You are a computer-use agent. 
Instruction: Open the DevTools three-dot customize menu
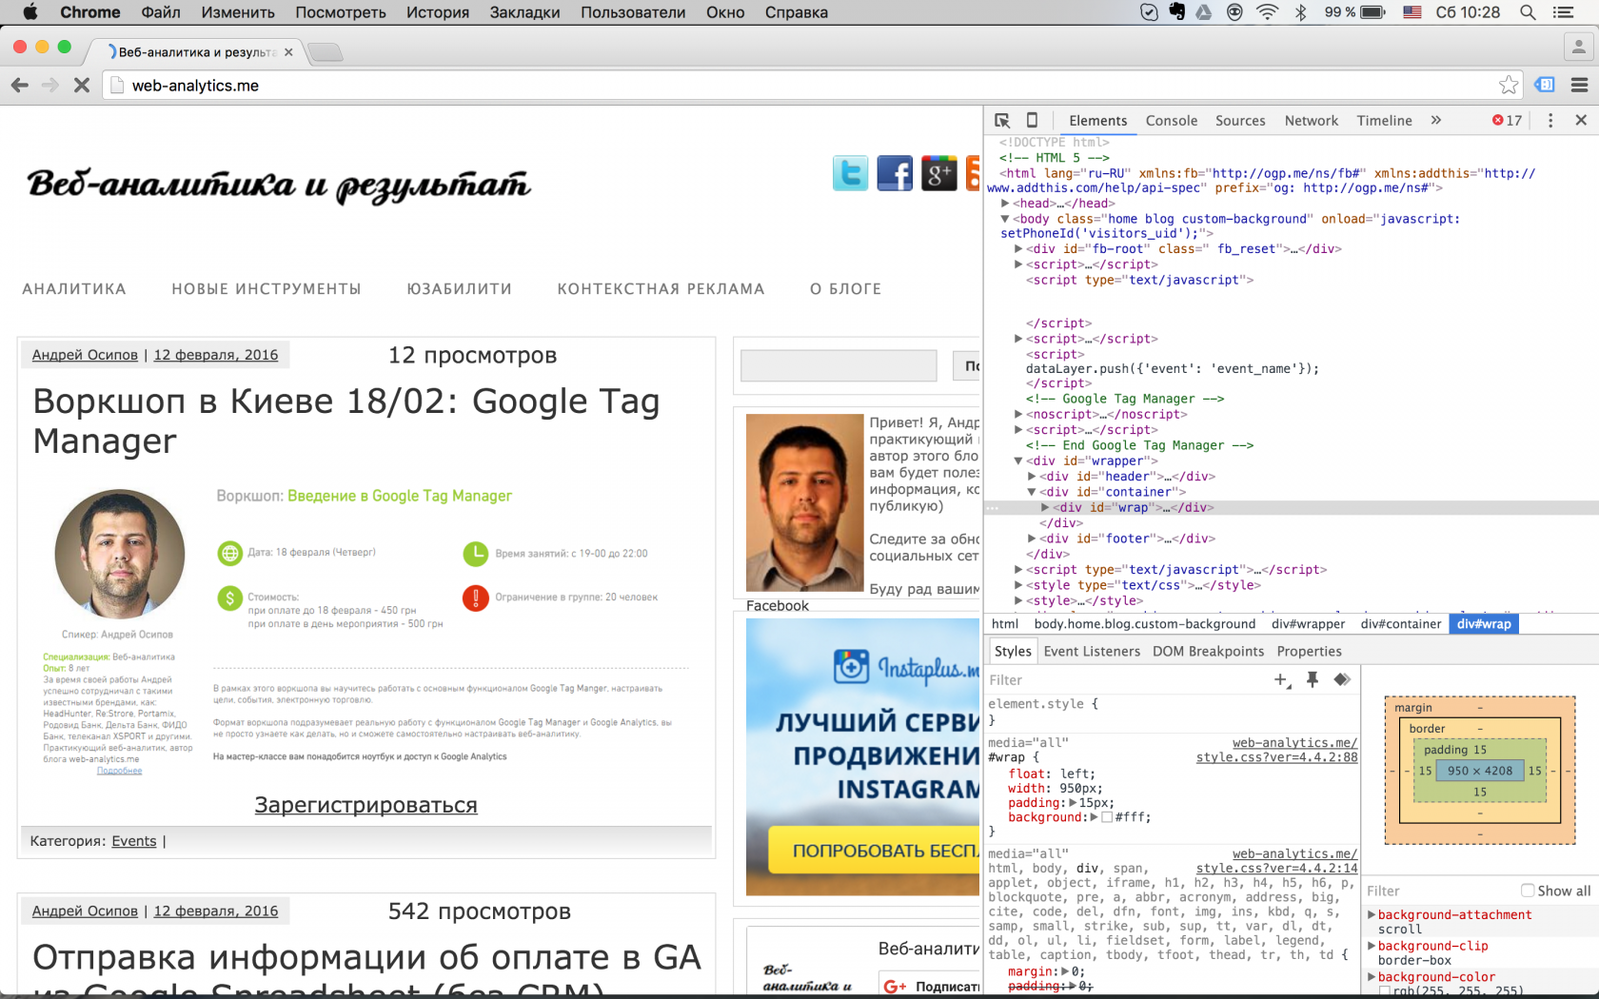point(1550,121)
